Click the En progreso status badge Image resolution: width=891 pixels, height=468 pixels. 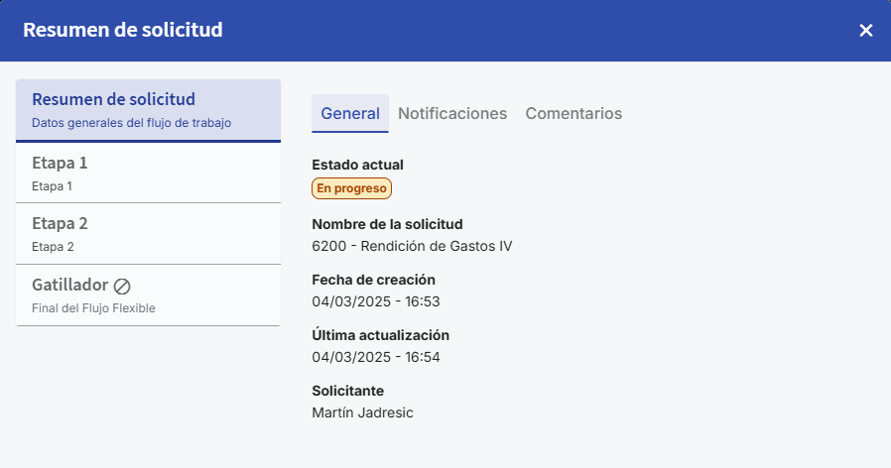pos(352,188)
